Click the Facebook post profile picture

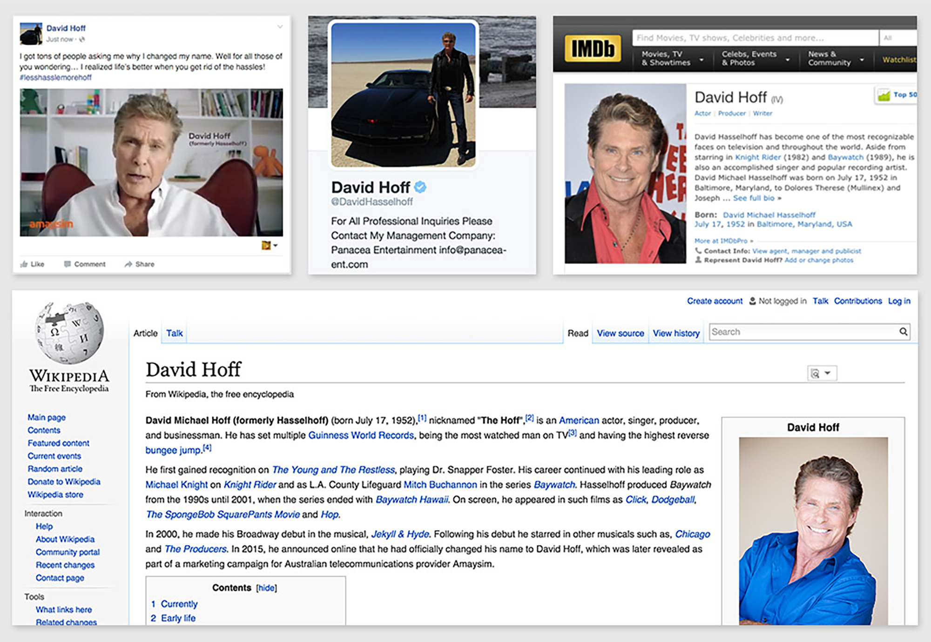coord(31,33)
